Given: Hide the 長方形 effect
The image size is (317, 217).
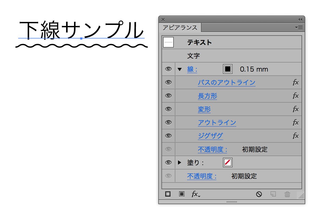Looking at the screenshot, I should 168,96.
